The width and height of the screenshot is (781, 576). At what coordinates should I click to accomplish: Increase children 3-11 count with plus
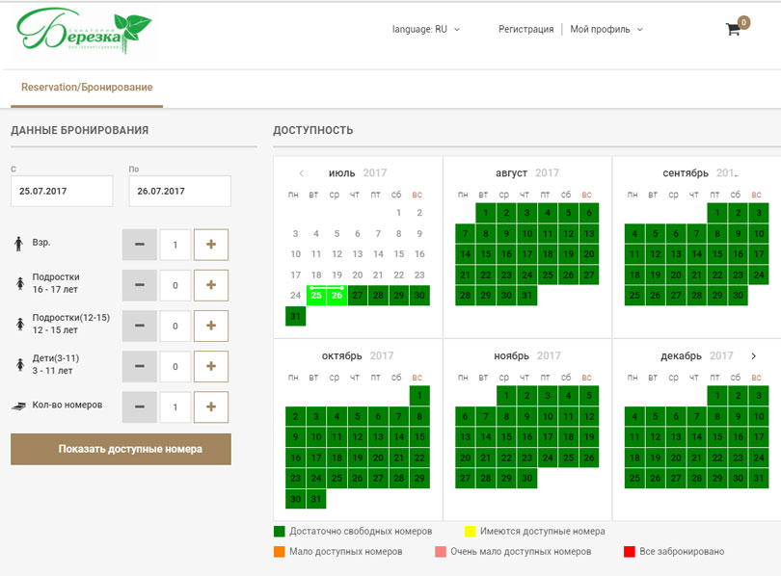(x=210, y=366)
